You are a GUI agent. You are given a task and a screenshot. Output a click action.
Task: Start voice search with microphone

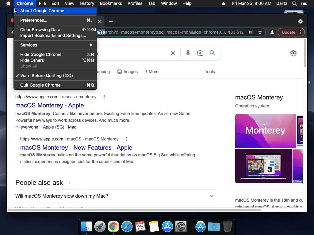pyautogui.click(x=188, y=53)
